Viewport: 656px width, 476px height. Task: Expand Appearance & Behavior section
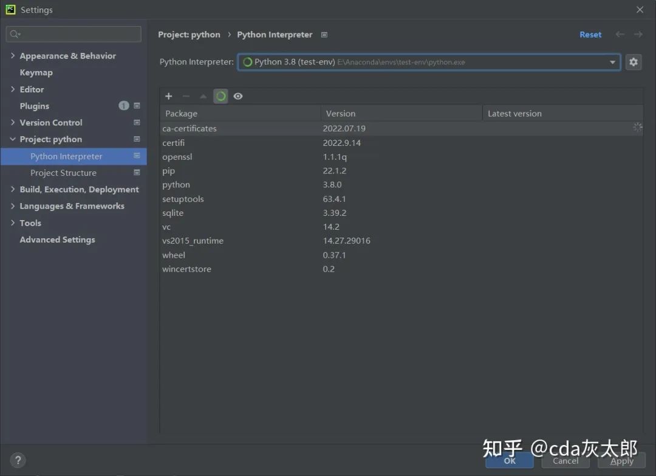click(x=13, y=55)
